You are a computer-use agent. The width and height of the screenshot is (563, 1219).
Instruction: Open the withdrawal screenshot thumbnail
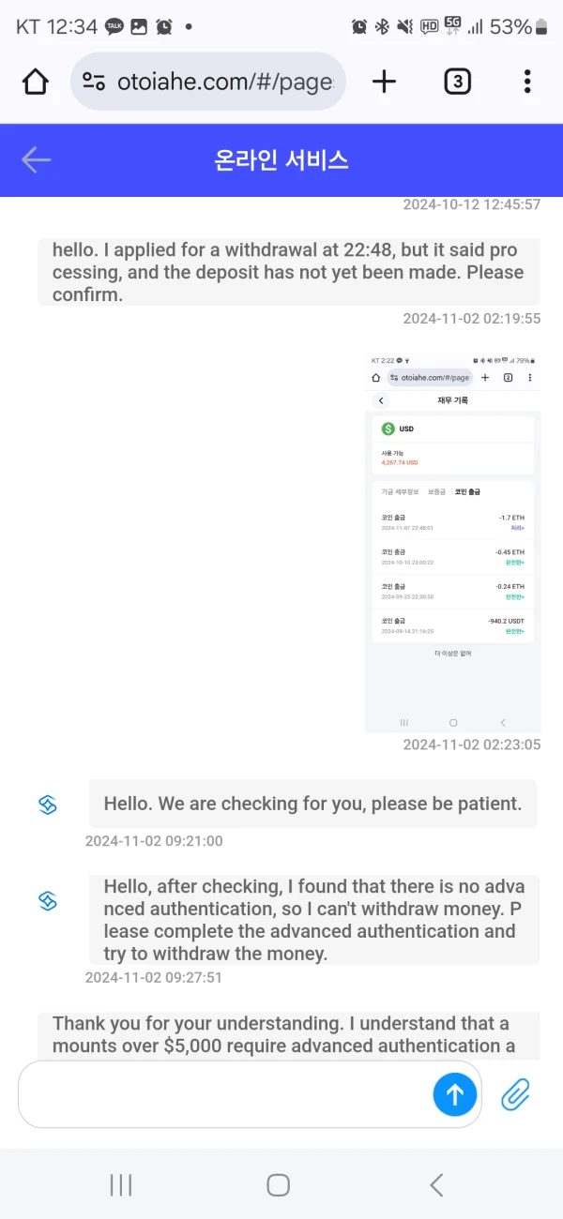click(452, 542)
